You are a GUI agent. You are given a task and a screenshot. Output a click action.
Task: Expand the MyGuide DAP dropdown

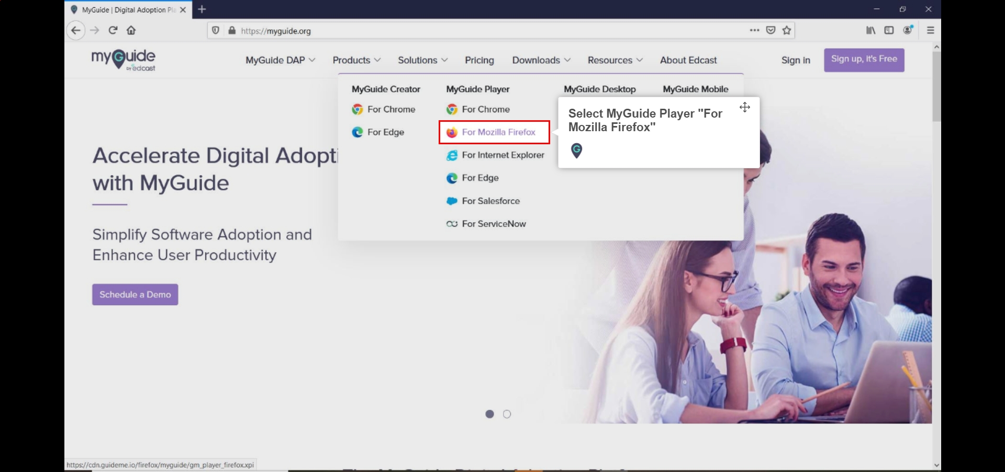pos(281,60)
